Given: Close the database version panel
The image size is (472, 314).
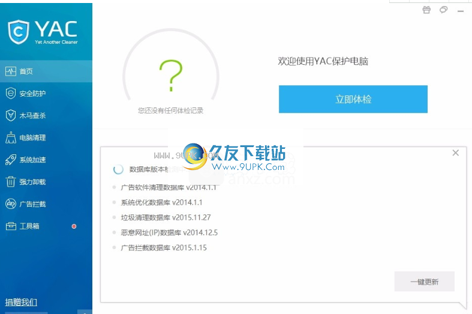Looking at the screenshot, I should pyautogui.click(x=456, y=152).
